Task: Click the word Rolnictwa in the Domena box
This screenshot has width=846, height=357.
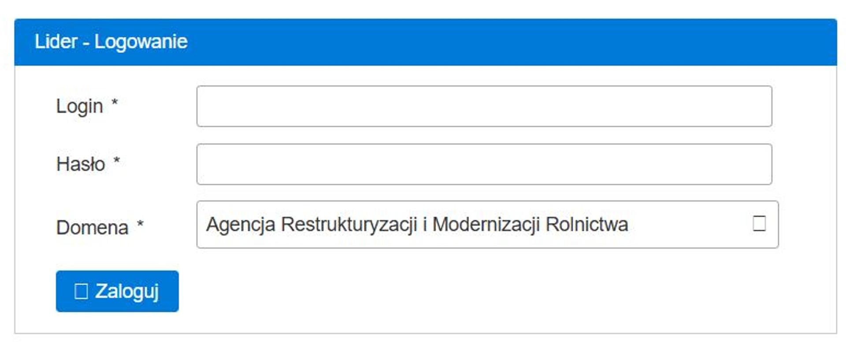Action: [x=586, y=224]
